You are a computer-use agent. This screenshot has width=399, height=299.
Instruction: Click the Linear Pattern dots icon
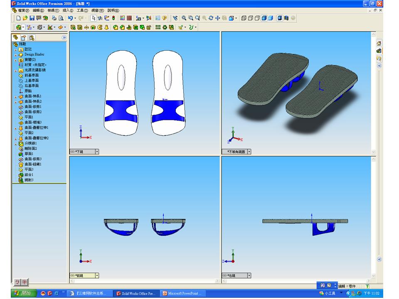158,27
